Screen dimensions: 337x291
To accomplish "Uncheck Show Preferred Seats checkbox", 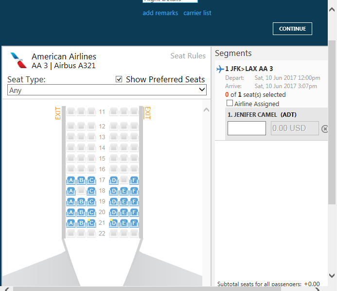I will click(x=119, y=79).
